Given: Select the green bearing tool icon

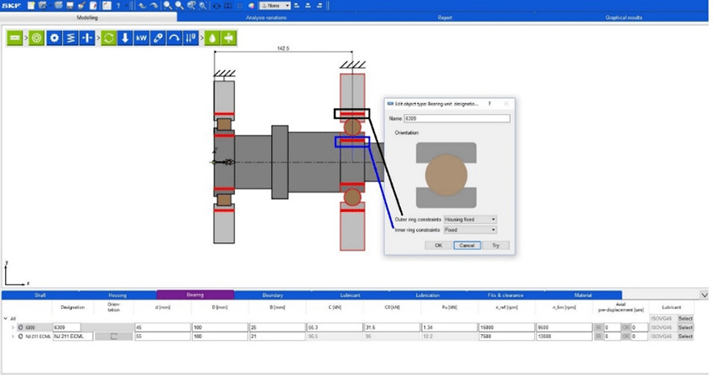Looking at the screenshot, I should pyautogui.click(x=37, y=39).
